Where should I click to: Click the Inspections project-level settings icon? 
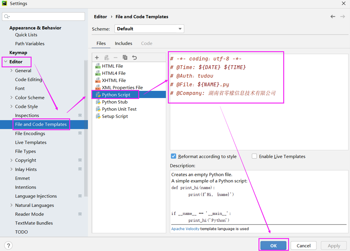[x=80, y=115]
